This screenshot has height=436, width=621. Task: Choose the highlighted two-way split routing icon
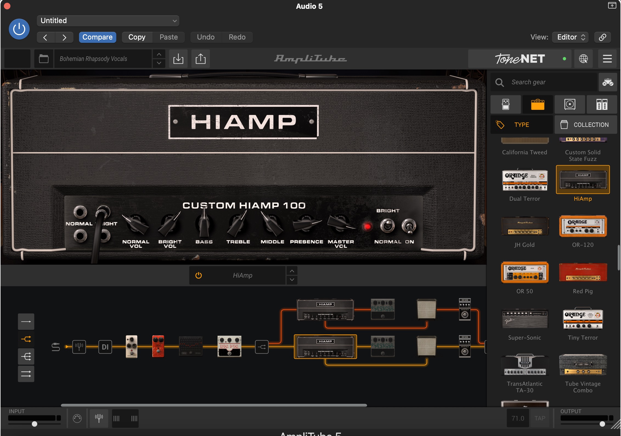[26, 339]
